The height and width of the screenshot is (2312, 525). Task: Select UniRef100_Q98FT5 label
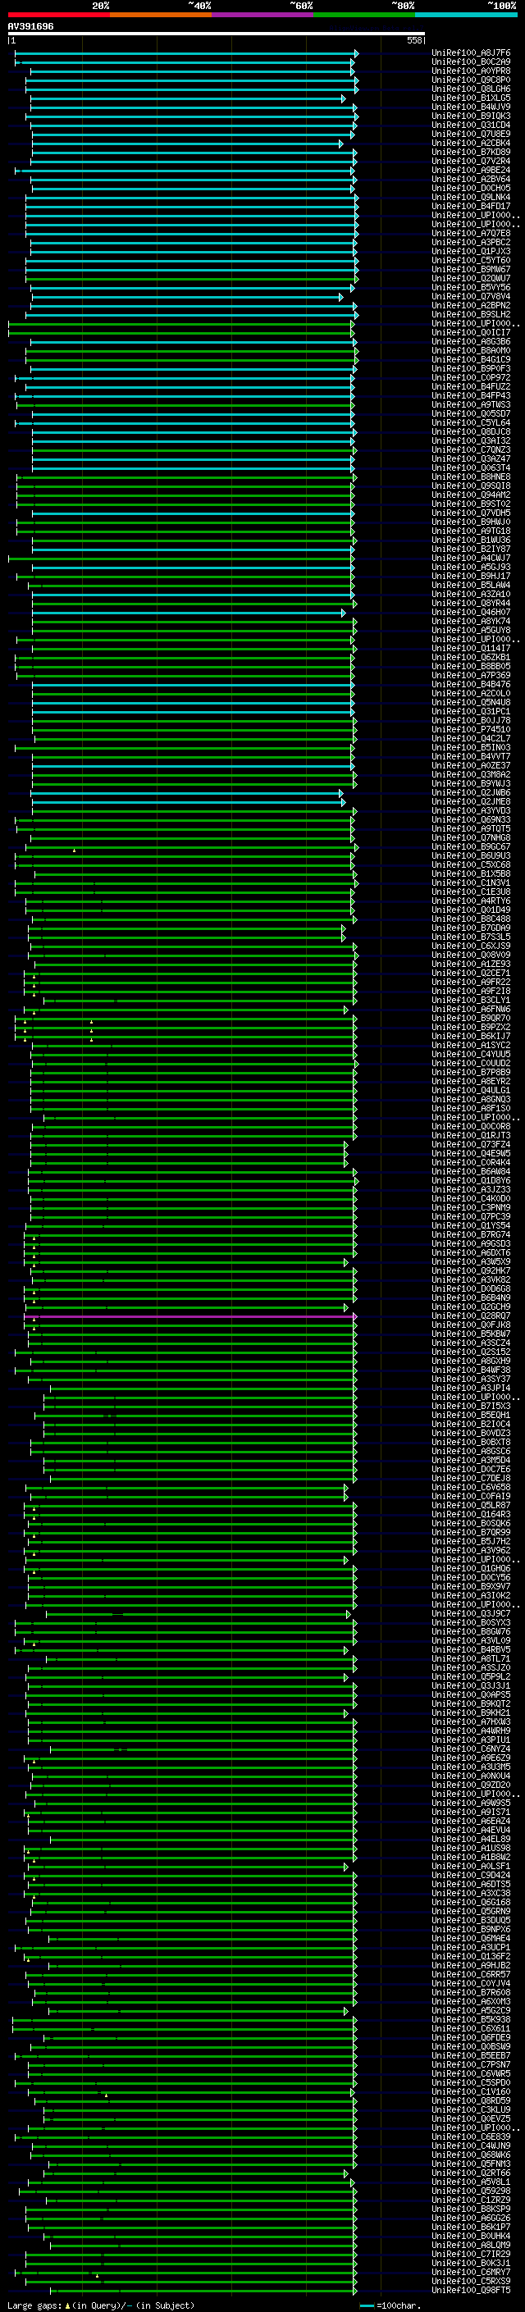point(471,2291)
